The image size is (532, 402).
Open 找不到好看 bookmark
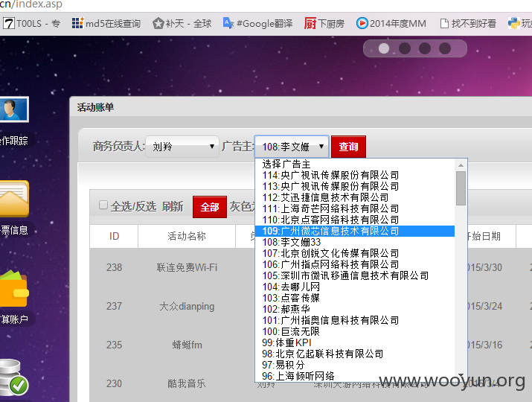coord(468,23)
